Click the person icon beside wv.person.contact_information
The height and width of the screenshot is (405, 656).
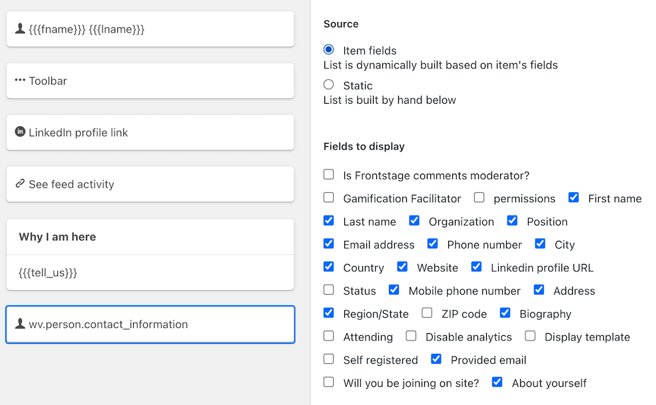tap(20, 324)
